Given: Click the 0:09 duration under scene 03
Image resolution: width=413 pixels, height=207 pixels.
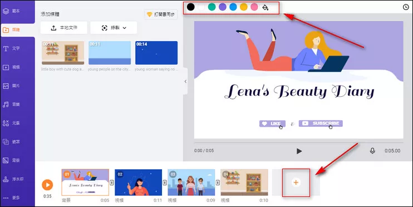Looking at the screenshot, I should [211, 200].
